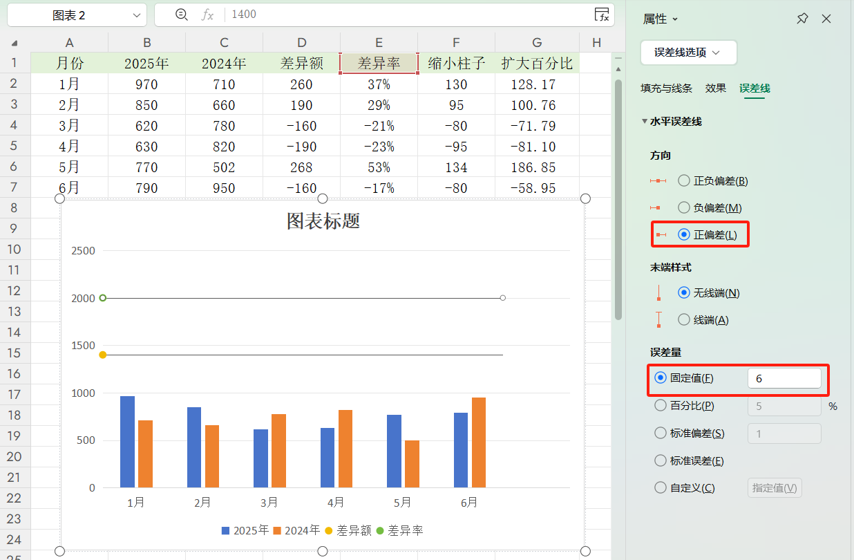Select the 标准偏差 error amount option
This screenshot has height=560, width=854.
click(660, 433)
